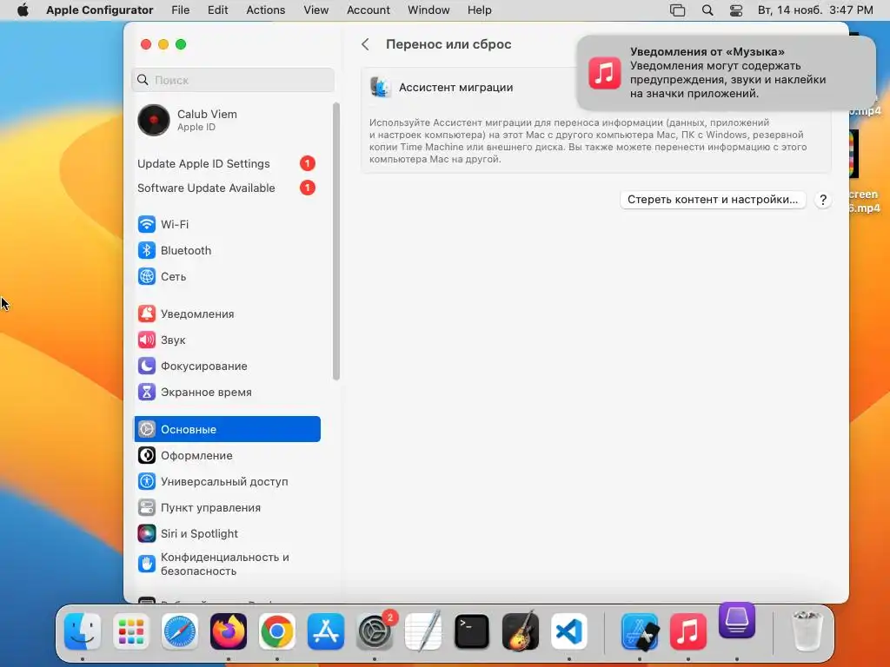
Task: Click the Музыка notification banner
Action: (x=726, y=73)
